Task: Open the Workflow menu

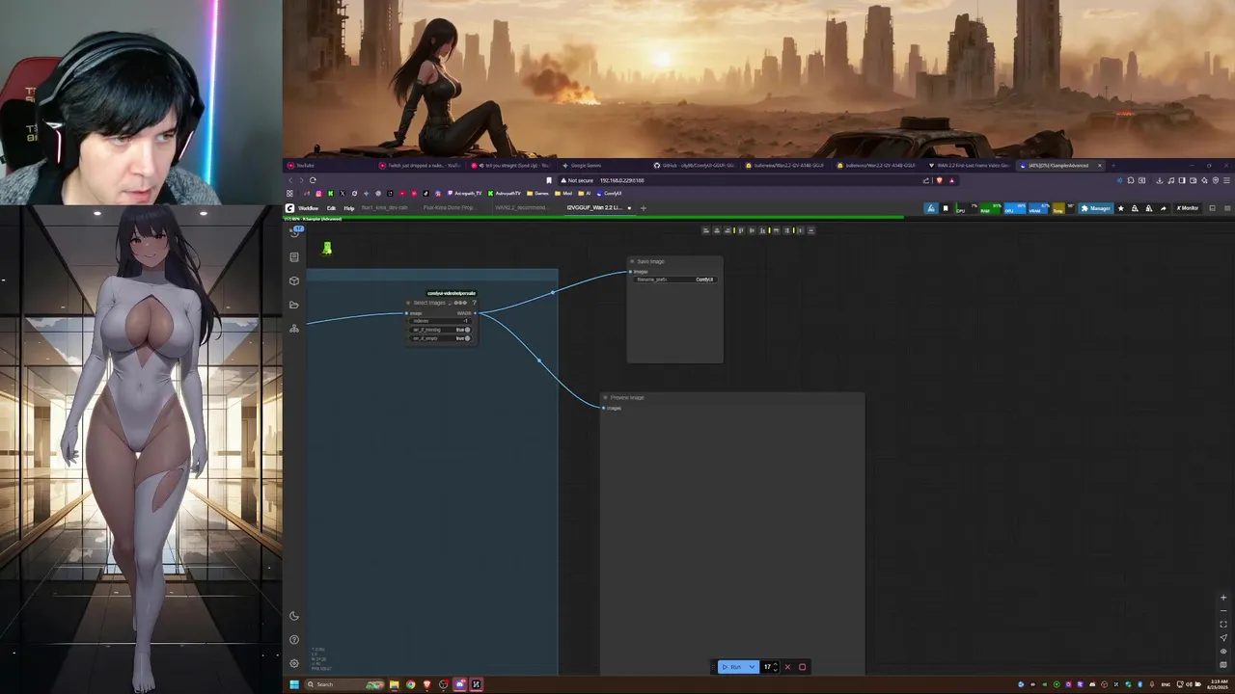Action: pos(308,208)
